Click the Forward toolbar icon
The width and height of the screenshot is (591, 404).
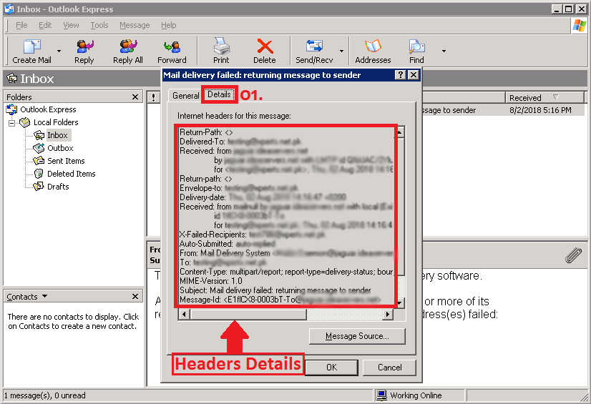172,46
